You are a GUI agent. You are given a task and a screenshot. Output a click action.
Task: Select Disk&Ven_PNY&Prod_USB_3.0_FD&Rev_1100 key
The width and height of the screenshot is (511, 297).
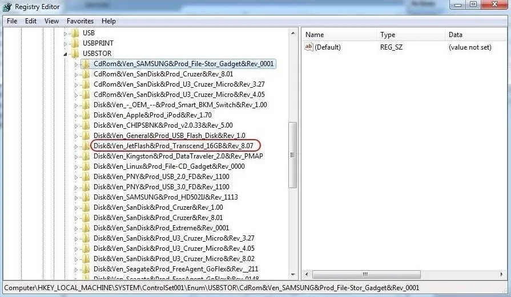(x=162, y=187)
